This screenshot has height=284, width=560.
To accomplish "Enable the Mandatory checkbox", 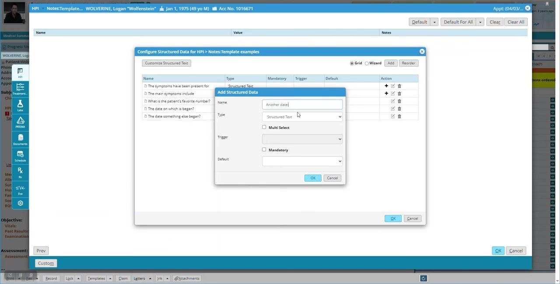I will [264, 149].
